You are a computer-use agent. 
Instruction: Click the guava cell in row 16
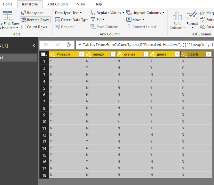[165, 161]
